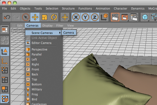Open the Dynamics menu
The width and height of the screenshot is (157, 105).
138,9
